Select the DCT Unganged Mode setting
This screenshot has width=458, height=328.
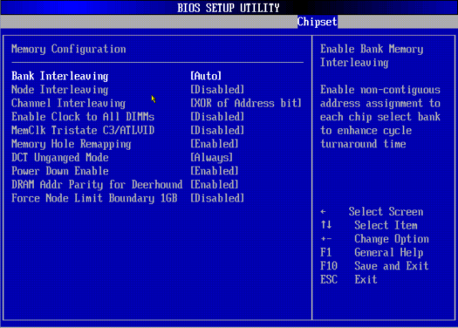(x=60, y=158)
